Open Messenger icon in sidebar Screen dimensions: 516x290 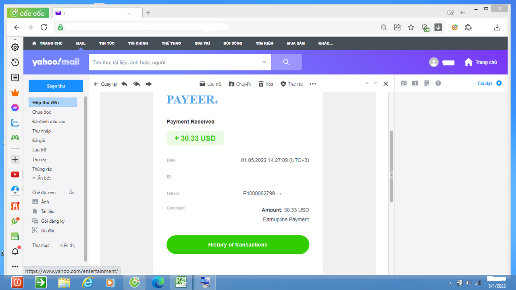15,108
